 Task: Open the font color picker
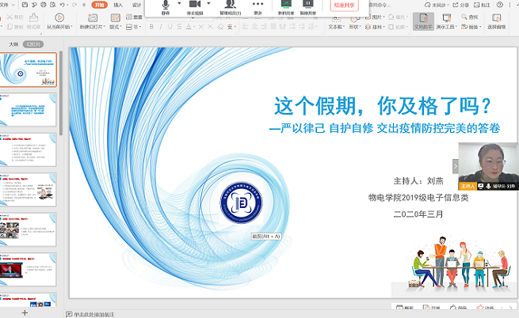tap(189, 27)
